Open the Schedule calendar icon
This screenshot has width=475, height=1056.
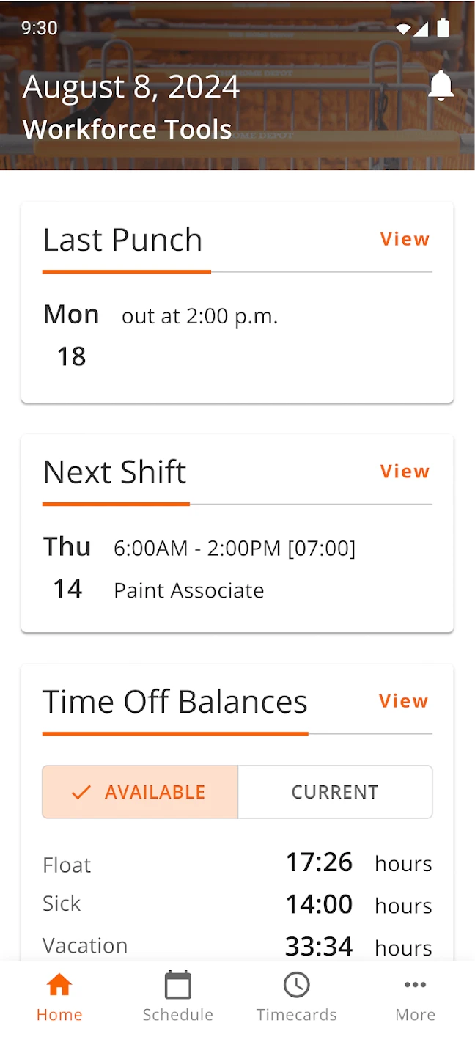(178, 985)
